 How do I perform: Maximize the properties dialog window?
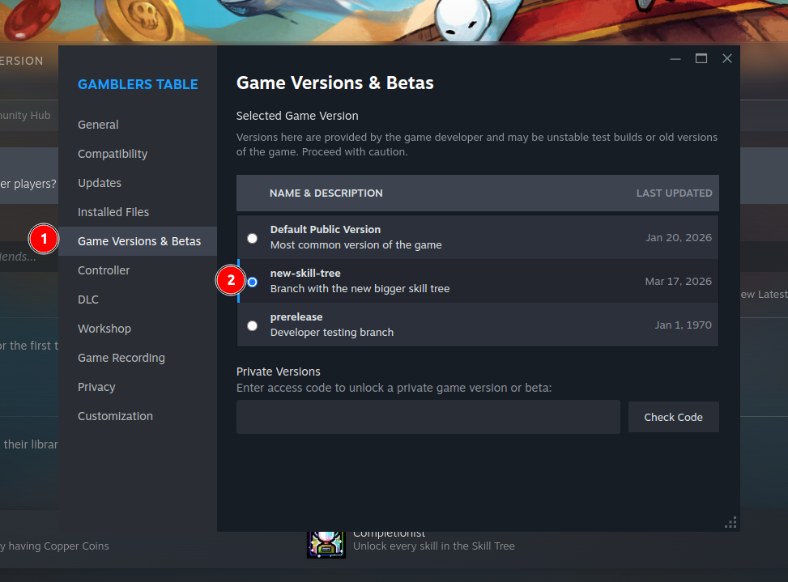coord(701,58)
